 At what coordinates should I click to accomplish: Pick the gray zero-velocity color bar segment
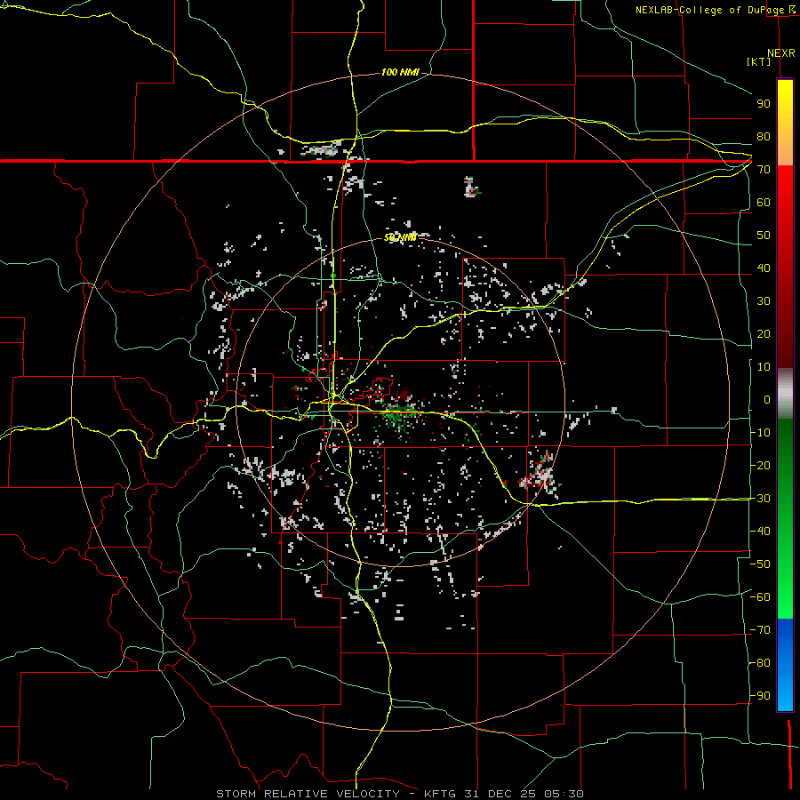(785, 394)
